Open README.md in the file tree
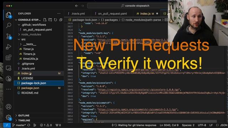Image resolution: width=228 pixels, height=128 pixels. click(x=30, y=93)
